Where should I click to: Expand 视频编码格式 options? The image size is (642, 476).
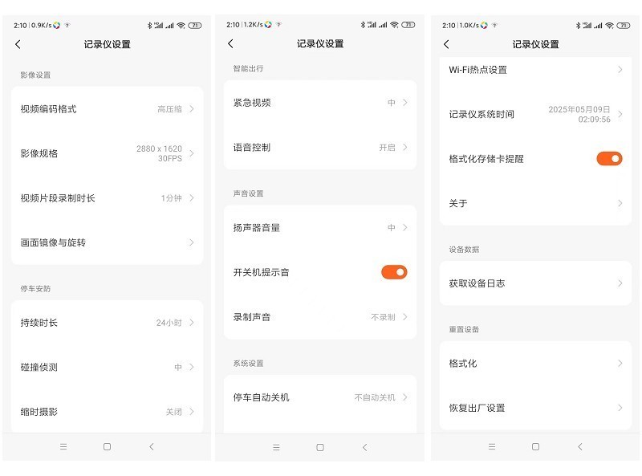(x=107, y=108)
